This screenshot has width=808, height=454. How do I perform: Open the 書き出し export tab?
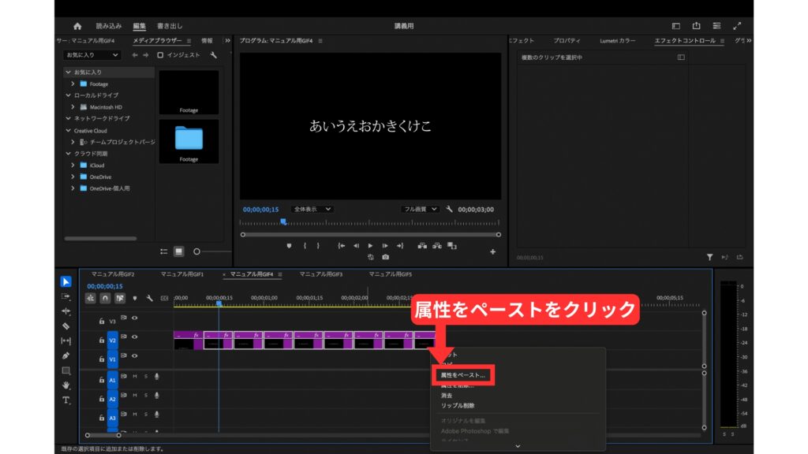click(x=170, y=26)
